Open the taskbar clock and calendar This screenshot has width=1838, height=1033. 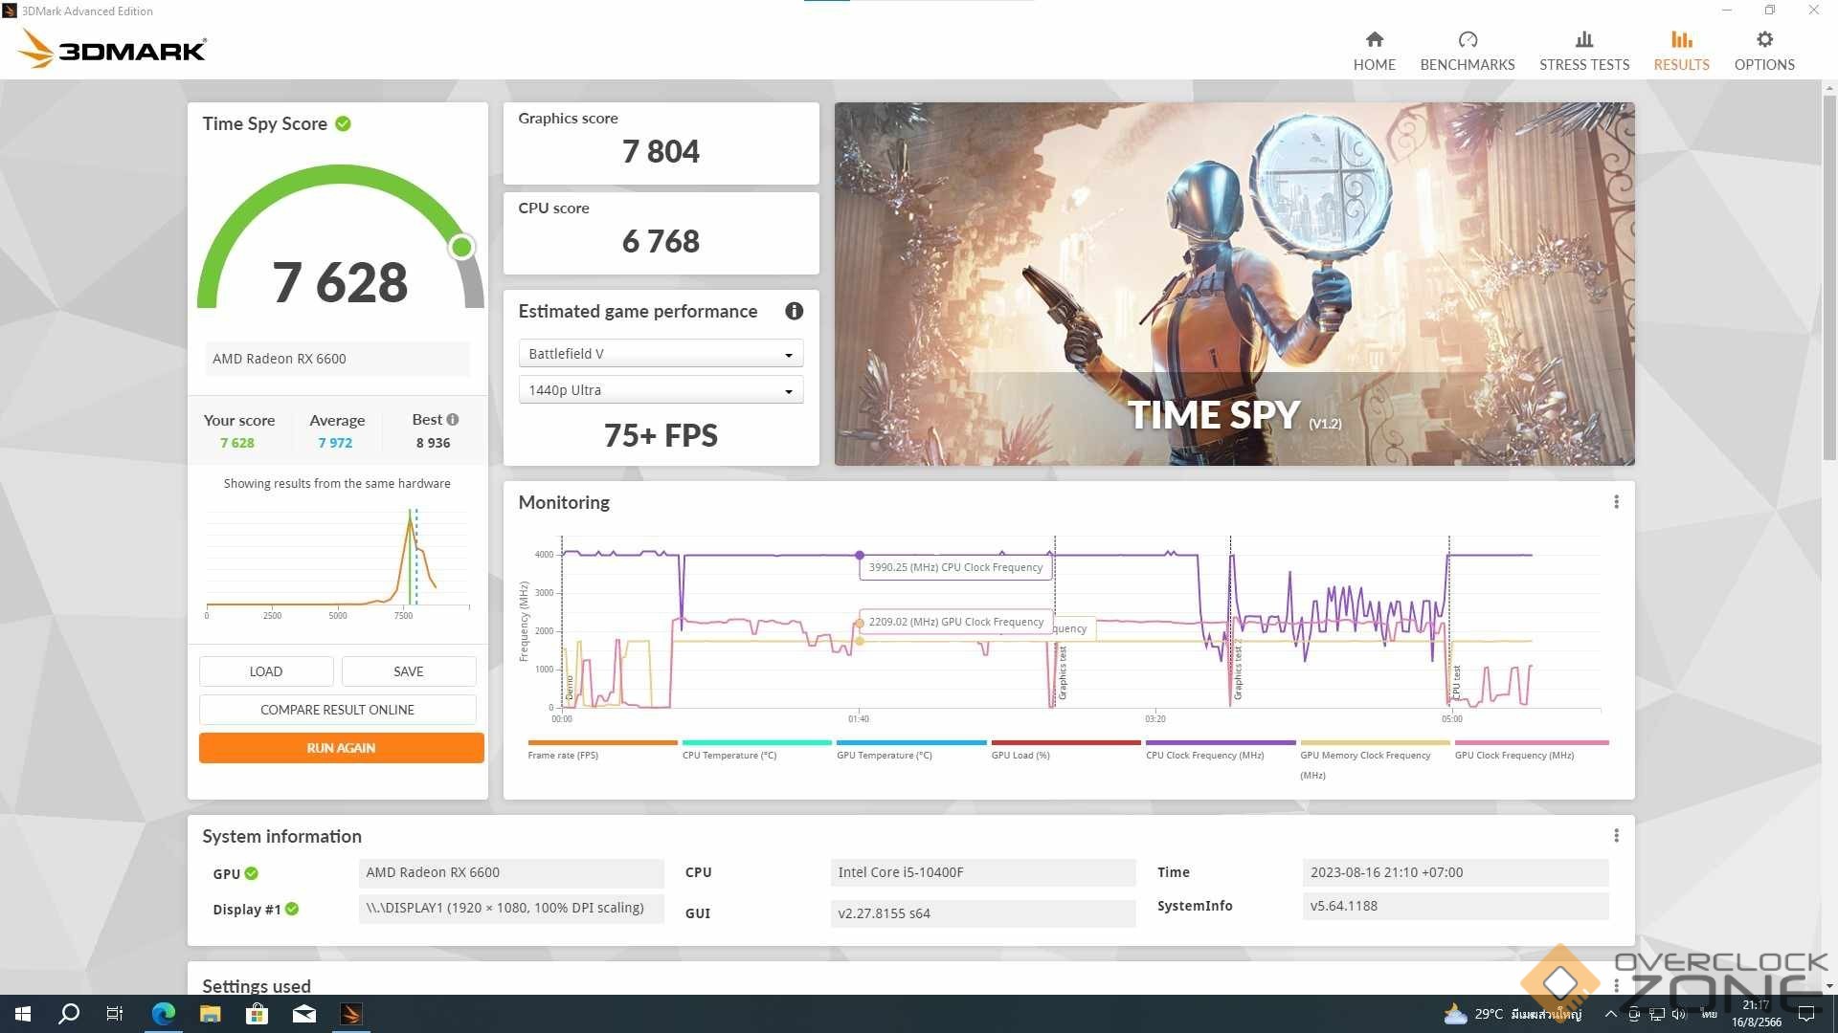coord(1757,1014)
